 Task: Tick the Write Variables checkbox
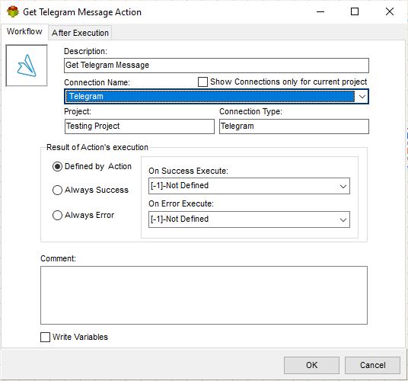(45, 337)
